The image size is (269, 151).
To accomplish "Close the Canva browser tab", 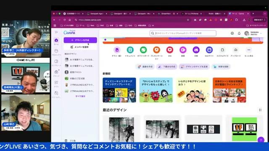I will [x=248, y=13].
